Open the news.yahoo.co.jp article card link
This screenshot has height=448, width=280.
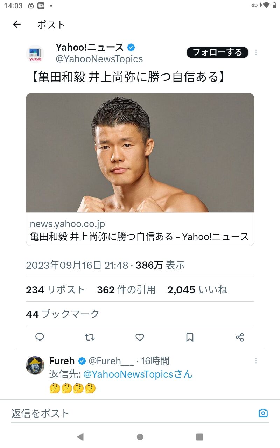[x=140, y=230]
